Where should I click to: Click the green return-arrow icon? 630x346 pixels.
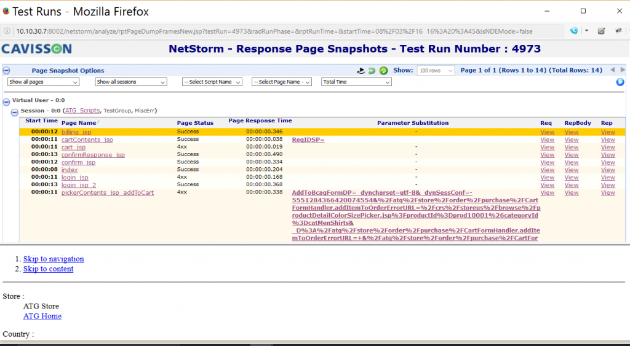click(372, 71)
